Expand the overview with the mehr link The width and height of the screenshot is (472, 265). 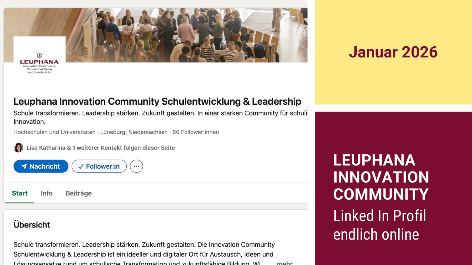(x=284, y=263)
